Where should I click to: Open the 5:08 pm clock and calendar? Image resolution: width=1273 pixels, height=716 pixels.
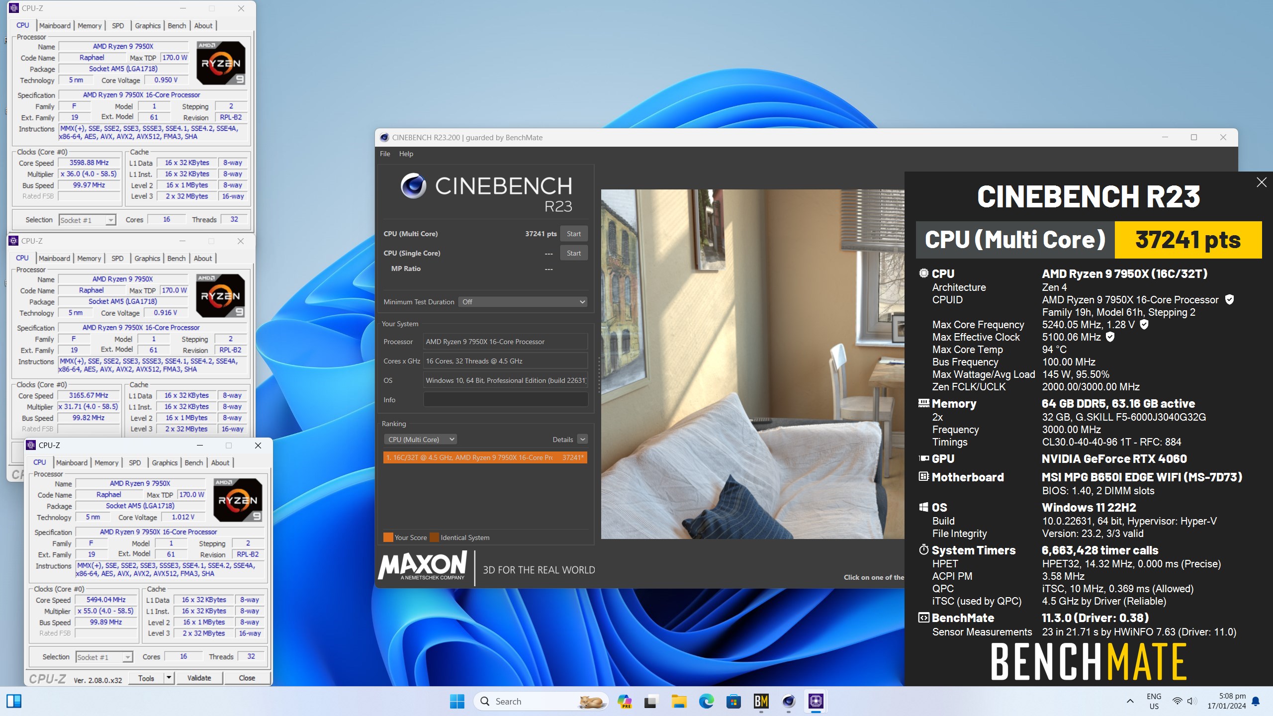click(x=1227, y=701)
